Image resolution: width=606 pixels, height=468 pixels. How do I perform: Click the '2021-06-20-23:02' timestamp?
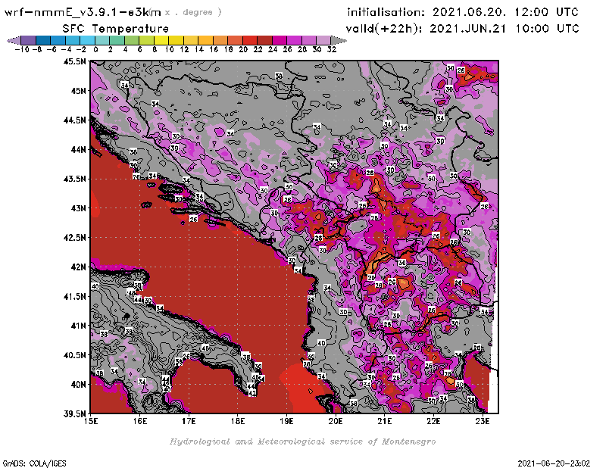(x=554, y=463)
